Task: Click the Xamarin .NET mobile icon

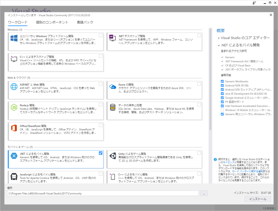Action: (x=14, y=156)
